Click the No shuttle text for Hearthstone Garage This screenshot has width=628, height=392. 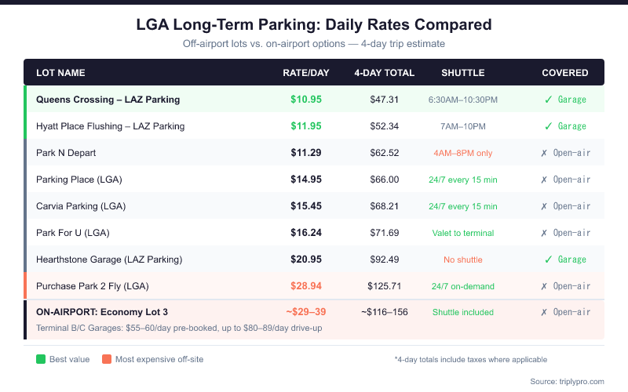point(462,260)
